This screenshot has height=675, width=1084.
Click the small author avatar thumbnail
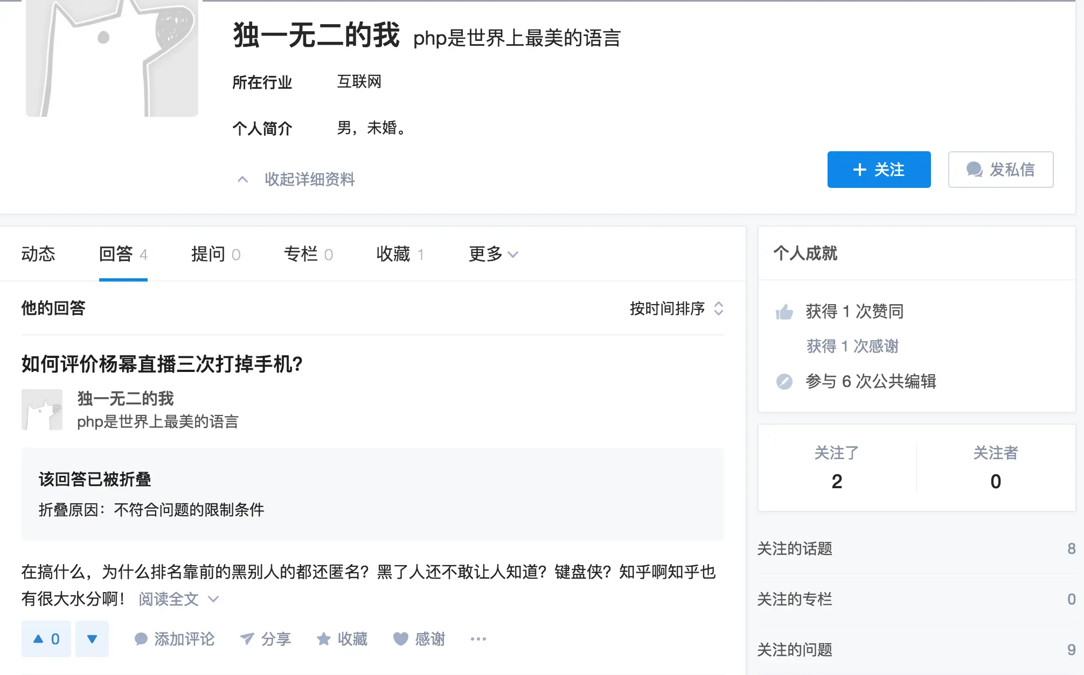pyautogui.click(x=42, y=410)
